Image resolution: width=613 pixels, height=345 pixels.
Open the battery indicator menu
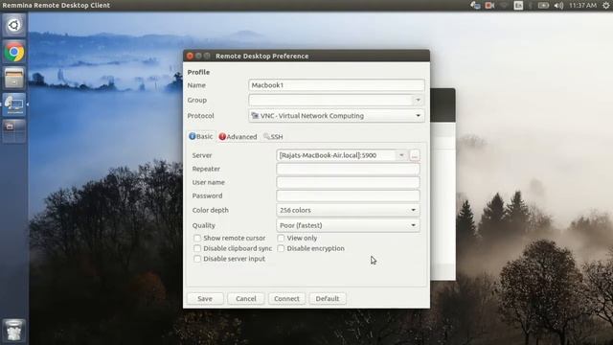coord(543,5)
